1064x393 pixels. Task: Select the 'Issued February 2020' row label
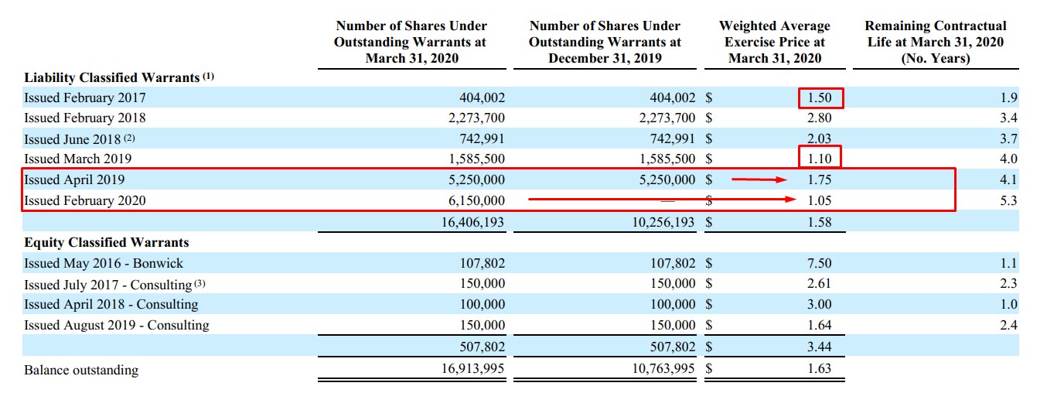coord(84,200)
